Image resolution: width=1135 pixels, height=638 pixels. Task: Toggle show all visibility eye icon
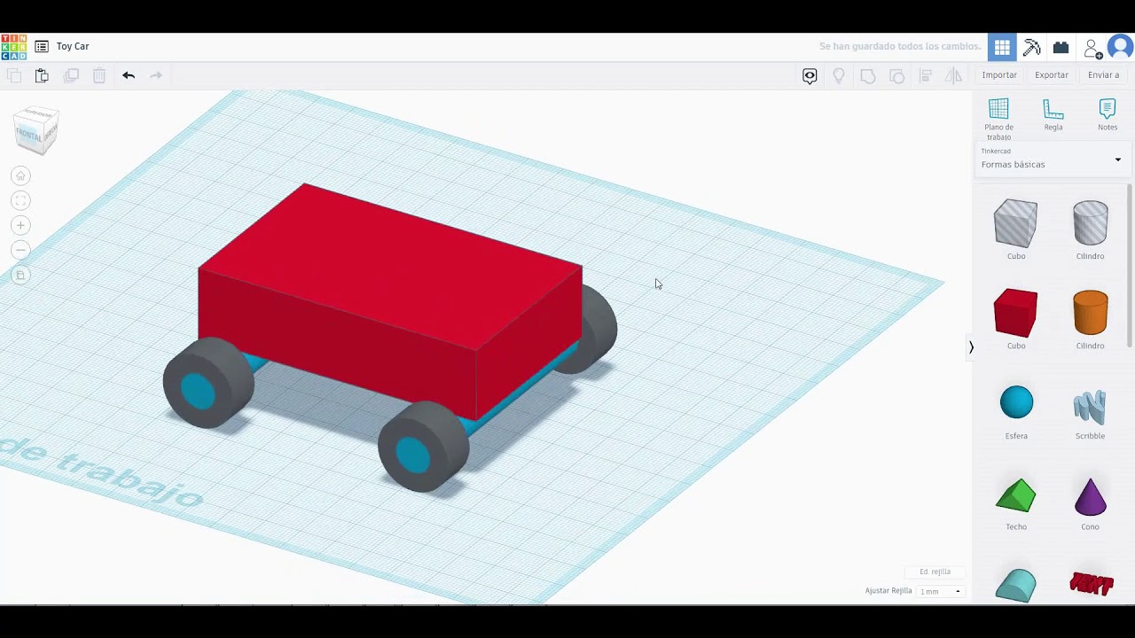click(x=810, y=75)
